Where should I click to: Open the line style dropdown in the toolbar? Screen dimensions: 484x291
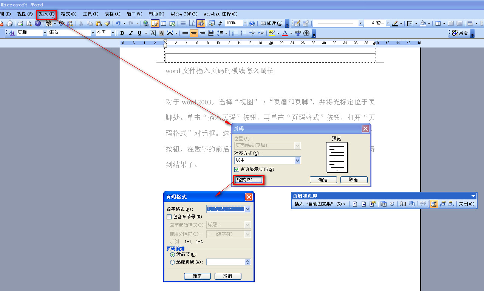(360, 23)
